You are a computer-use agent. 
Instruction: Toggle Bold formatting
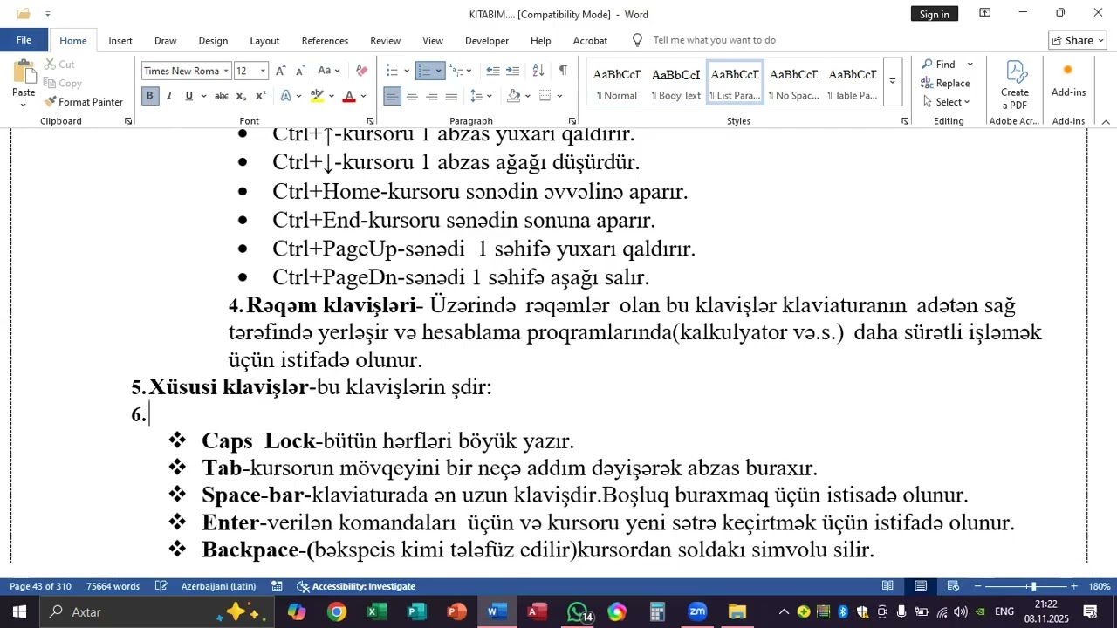(x=149, y=96)
